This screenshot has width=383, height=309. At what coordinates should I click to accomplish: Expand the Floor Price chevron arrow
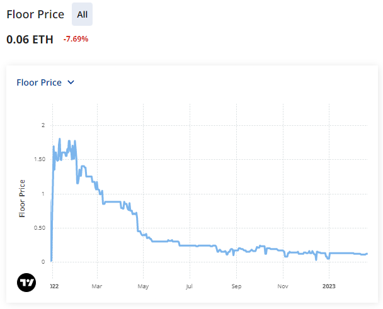point(71,82)
